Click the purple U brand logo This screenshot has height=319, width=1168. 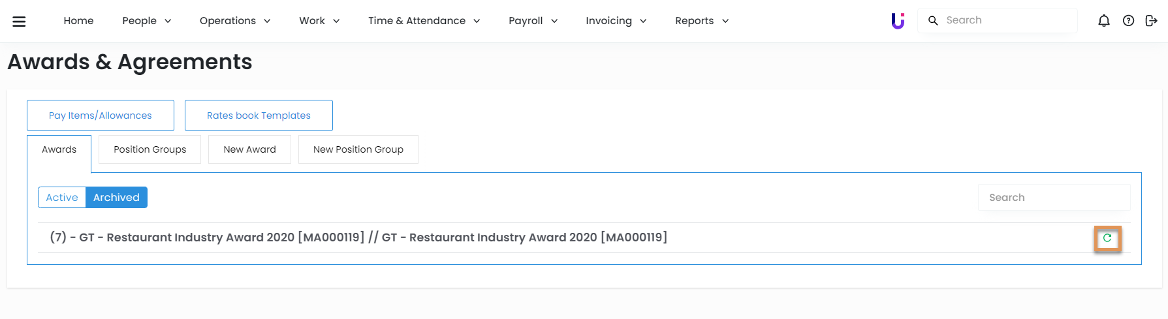pos(898,21)
